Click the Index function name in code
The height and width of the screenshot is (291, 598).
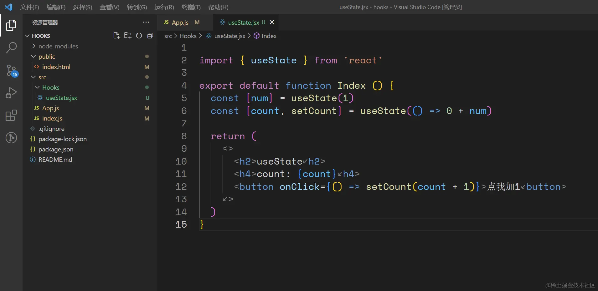coord(351,86)
